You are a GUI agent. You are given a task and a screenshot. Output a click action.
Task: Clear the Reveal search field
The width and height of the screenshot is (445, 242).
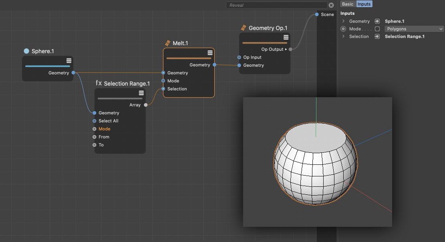[x=331, y=5]
